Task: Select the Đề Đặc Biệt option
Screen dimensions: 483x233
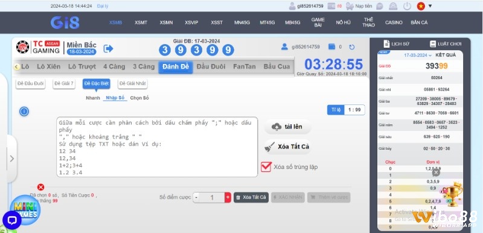Action: [x=97, y=84]
